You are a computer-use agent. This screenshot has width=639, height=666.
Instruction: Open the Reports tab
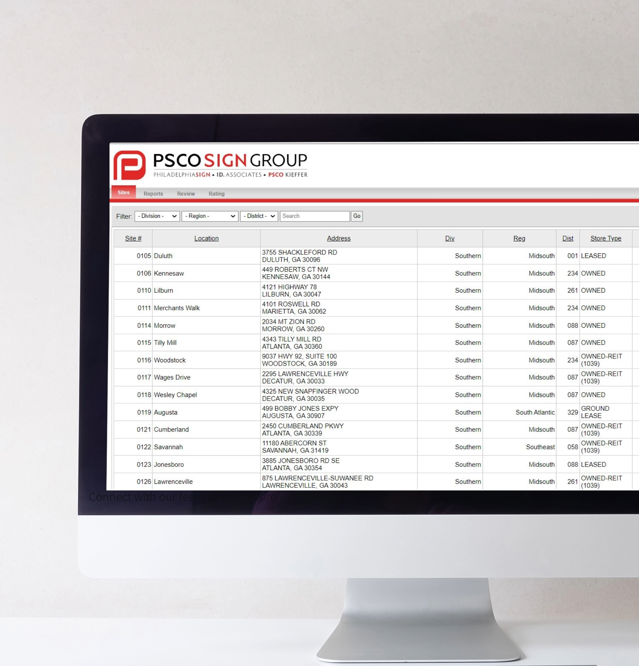[x=153, y=193]
